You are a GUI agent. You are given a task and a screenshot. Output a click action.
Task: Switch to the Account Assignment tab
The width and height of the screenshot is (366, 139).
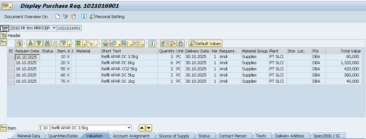(x=131, y=136)
